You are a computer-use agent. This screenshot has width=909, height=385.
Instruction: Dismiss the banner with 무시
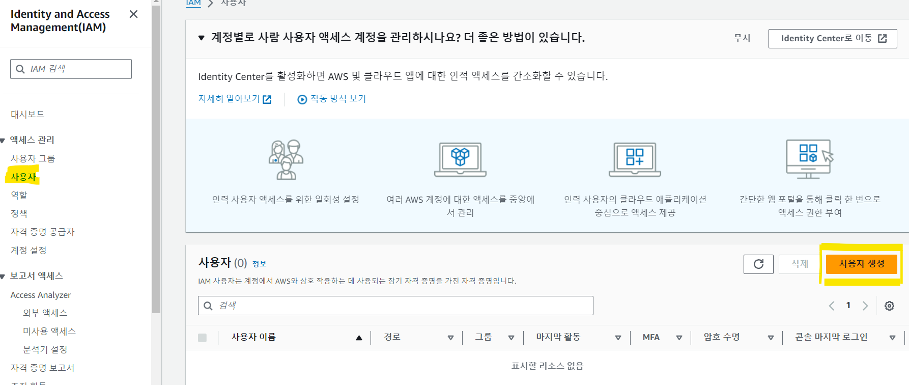742,38
